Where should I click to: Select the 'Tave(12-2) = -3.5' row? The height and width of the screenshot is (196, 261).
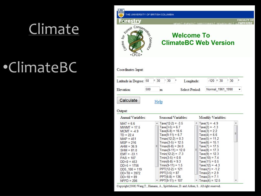click(171, 123)
